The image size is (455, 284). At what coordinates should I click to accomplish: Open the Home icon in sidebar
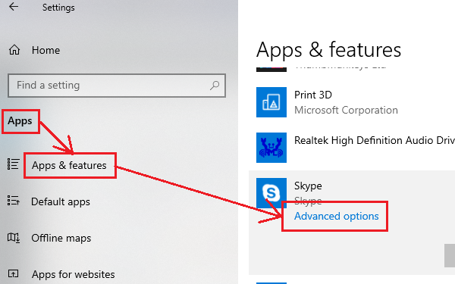coord(14,50)
